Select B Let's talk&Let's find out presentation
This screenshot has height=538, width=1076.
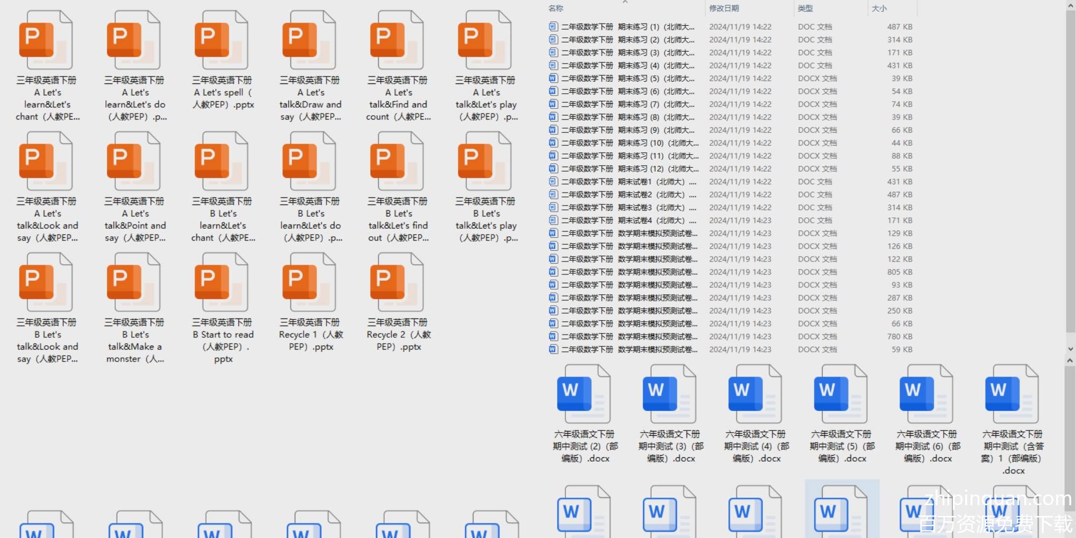point(398,161)
